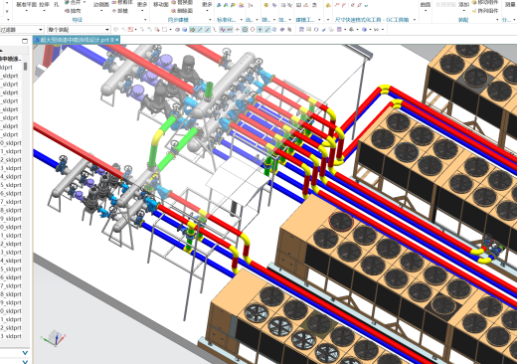Click the blue cube icon on the selection bar
The image size is (517, 364).
click(184, 30)
